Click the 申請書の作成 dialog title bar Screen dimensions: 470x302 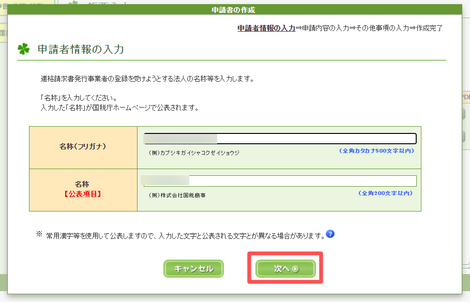click(233, 10)
